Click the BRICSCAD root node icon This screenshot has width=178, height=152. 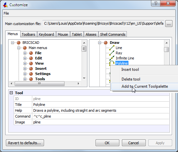[x=19, y=43]
